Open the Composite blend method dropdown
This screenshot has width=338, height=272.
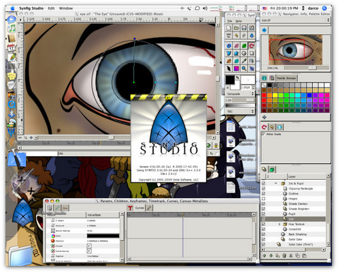click(240, 94)
